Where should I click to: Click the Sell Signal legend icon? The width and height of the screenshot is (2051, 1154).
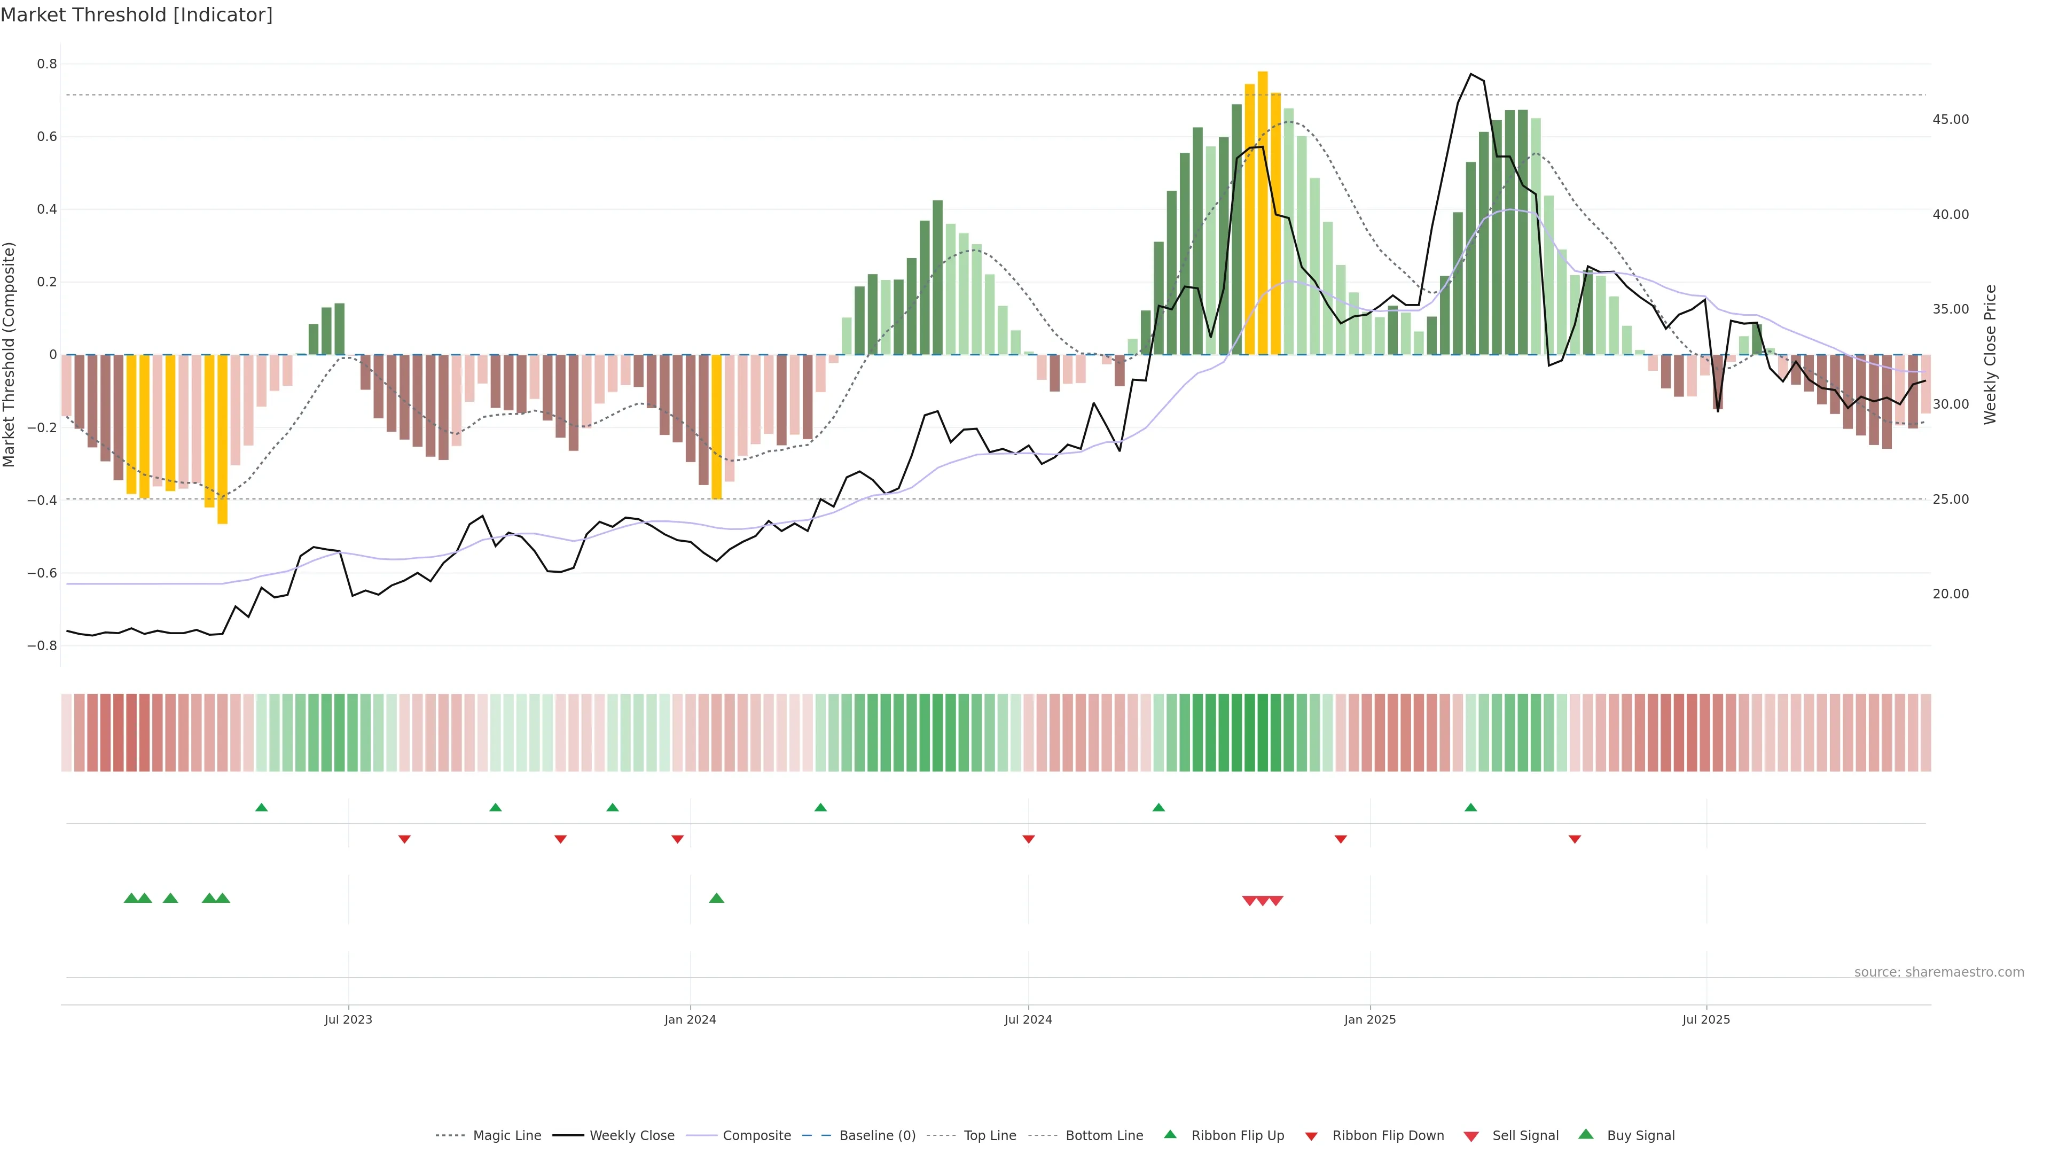point(1471,1136)
